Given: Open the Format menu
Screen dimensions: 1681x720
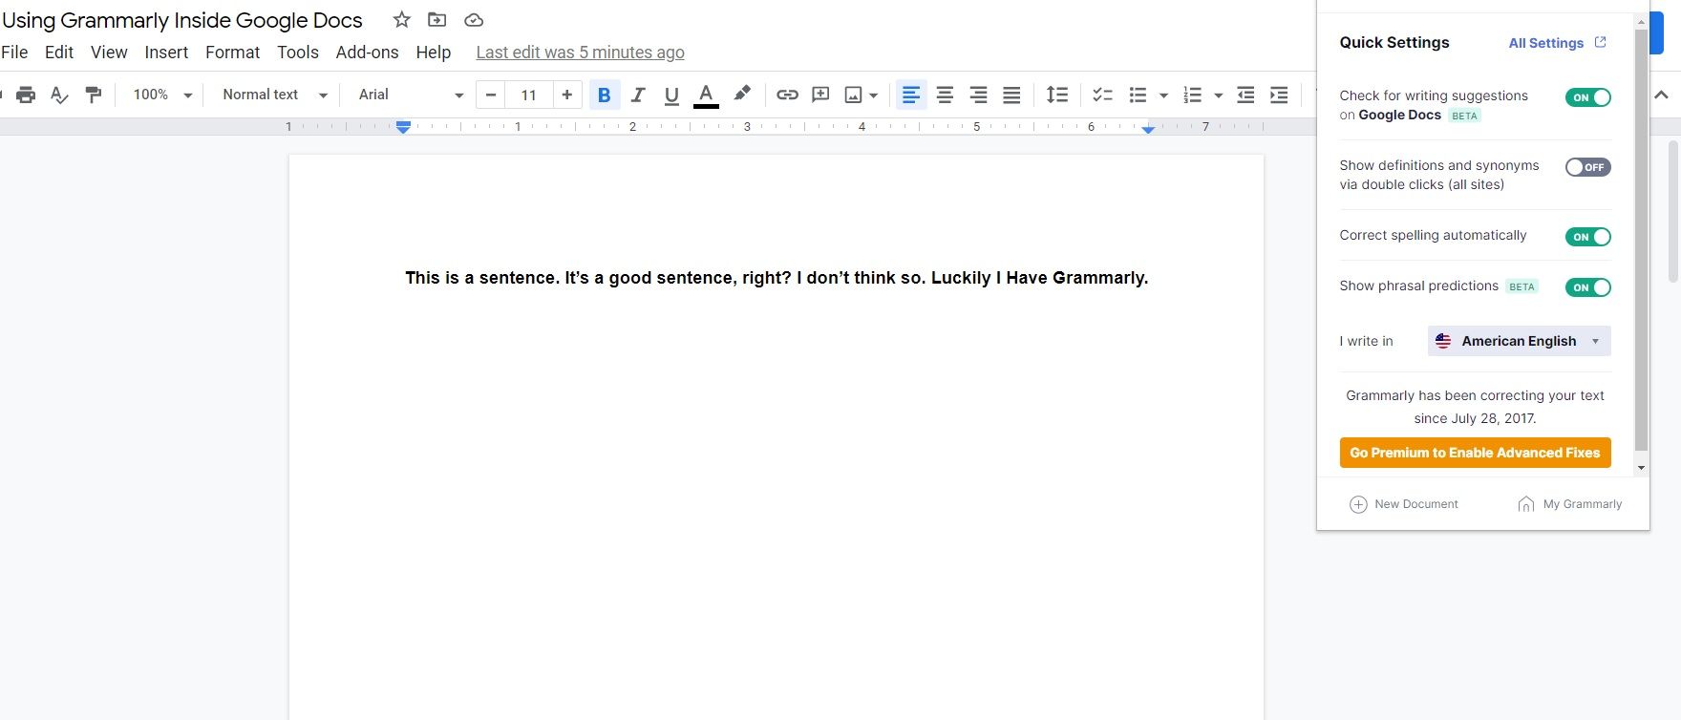Looking at the screenshot, I should (x=232, y=53).
